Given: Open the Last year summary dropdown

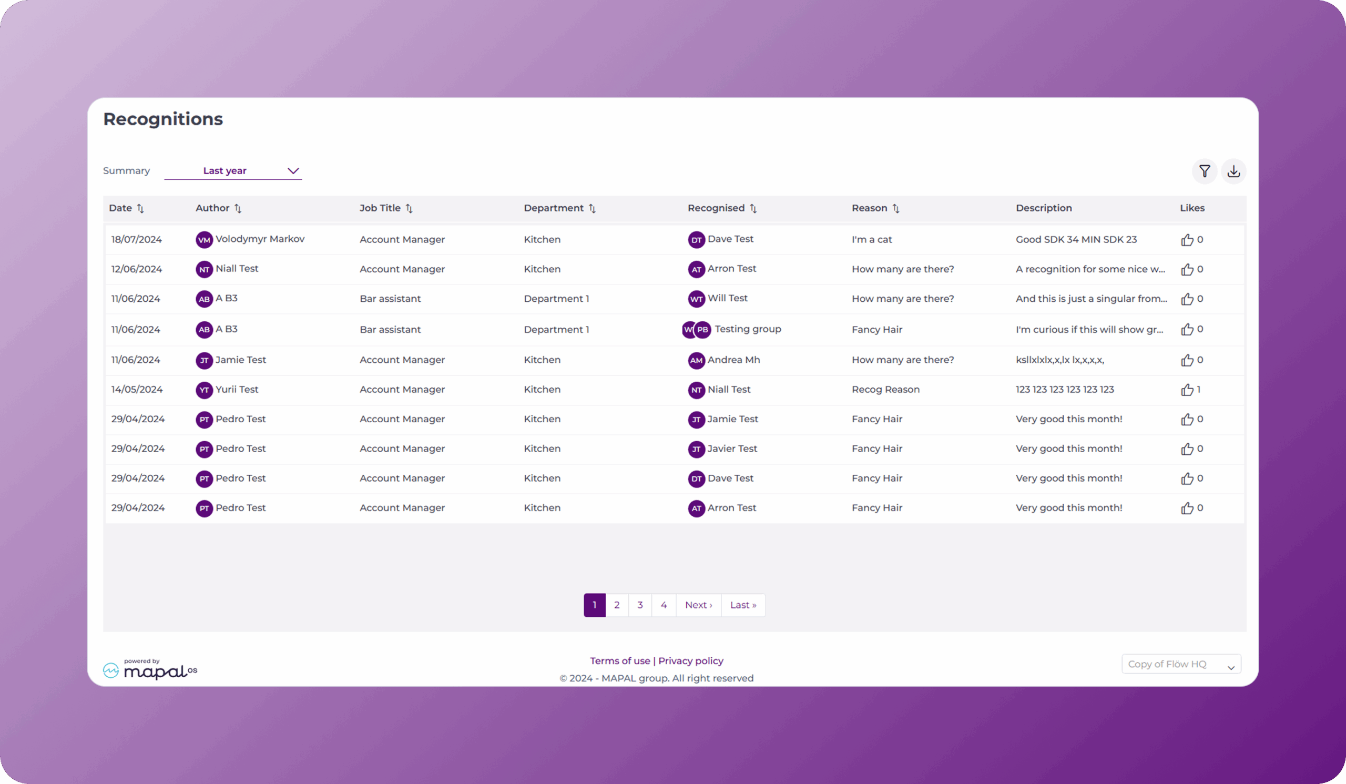Looking at the screenshot, I should coord(233,171).
